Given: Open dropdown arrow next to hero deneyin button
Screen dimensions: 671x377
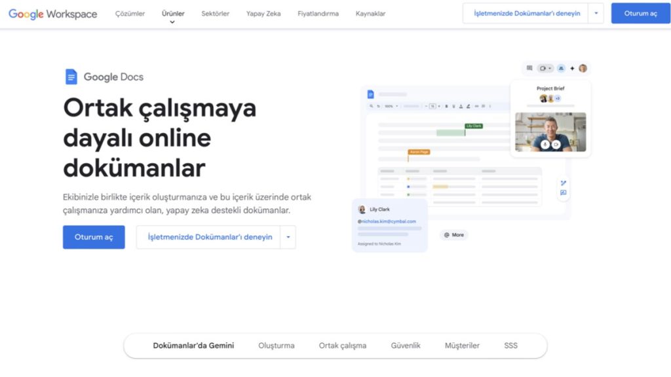Looking at the screenshot, I should pos(288,237).
